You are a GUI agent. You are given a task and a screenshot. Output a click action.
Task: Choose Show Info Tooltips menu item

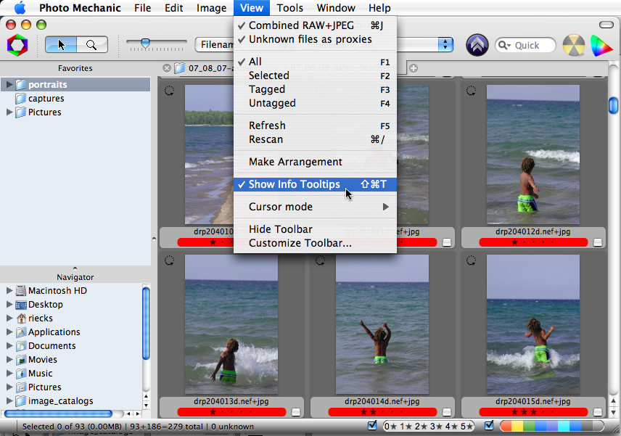point(294,184)
